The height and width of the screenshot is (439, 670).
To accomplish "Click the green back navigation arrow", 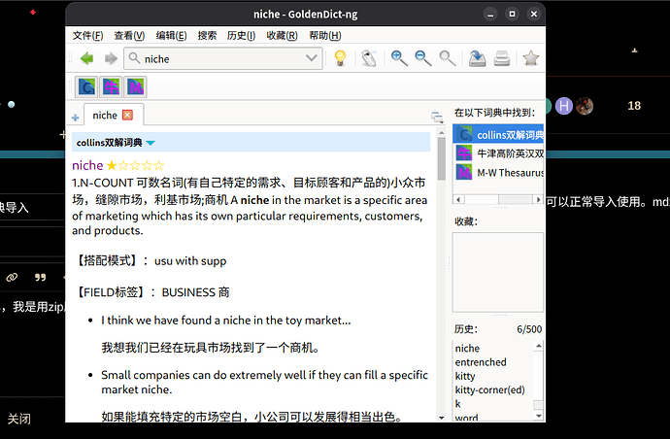I will (x=87, y=58).
